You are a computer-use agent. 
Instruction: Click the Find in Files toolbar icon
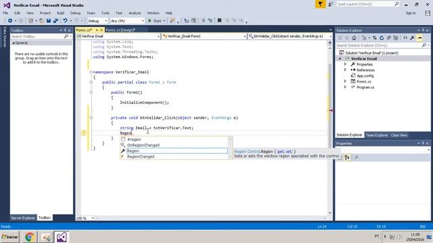pyautogui.click(x=173, y=21)
